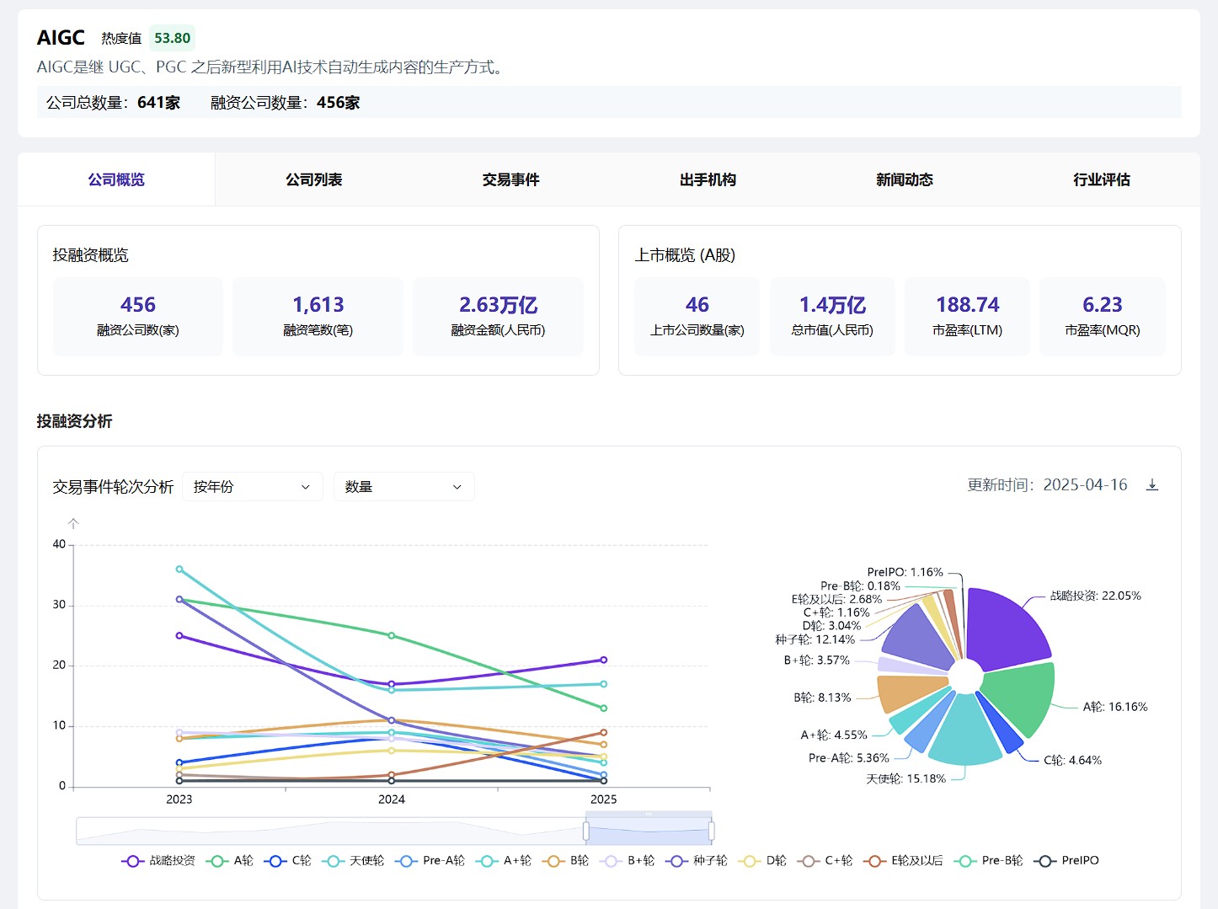Viewport: 1218px width, 909px height.
Task: Click the right handle of timeline zoom slider
Action: (712, 831)
